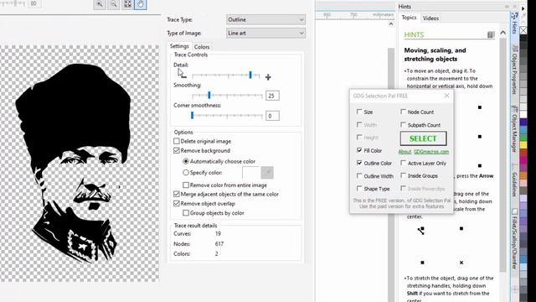Pick the orange swatch in color palette

523,175
